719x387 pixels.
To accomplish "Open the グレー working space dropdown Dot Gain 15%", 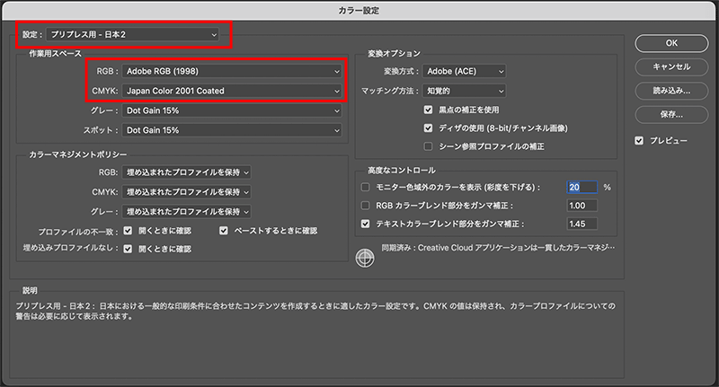I will [x=232, y=110].
